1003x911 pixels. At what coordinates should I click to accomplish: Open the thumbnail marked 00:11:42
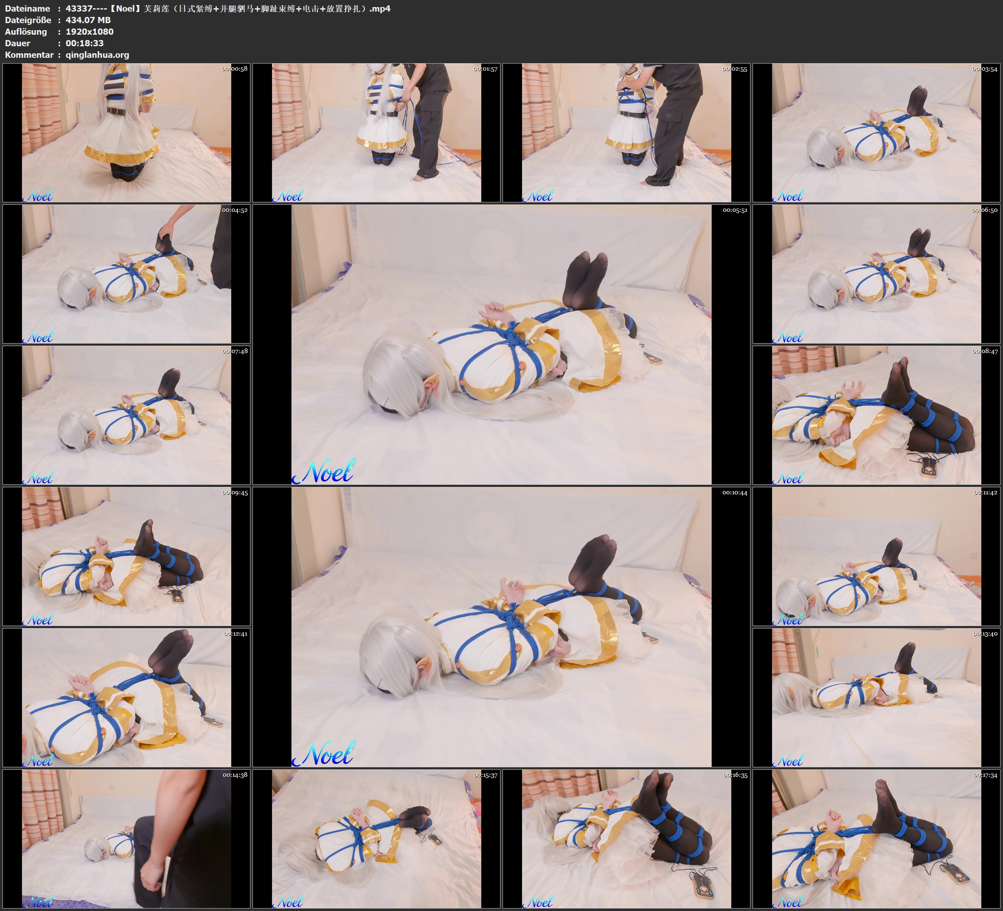click(877, 556)
